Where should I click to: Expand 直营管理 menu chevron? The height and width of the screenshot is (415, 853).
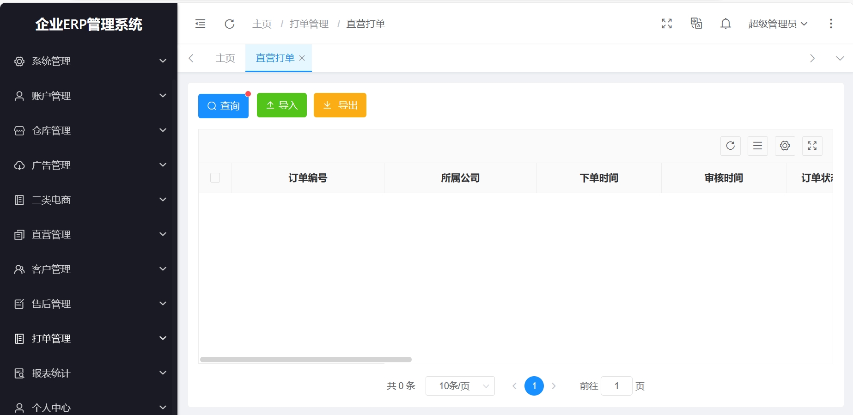coord(163,234)
